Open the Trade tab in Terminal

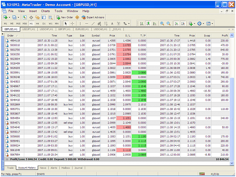(10, 168)
